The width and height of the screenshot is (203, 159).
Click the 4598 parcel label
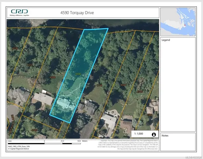[53, 78]
